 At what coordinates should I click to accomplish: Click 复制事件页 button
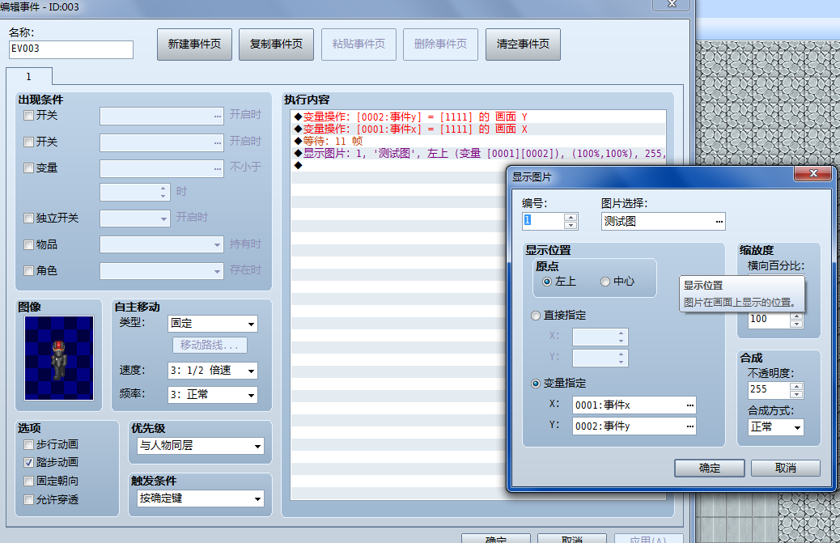point(277,45)
